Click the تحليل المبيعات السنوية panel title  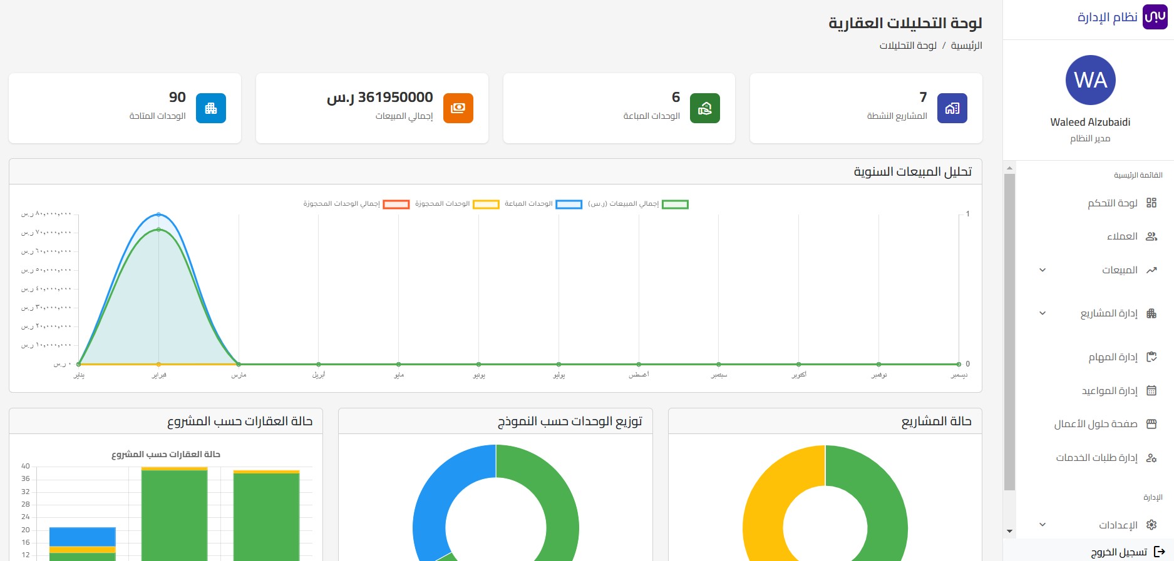click(913, 172)
